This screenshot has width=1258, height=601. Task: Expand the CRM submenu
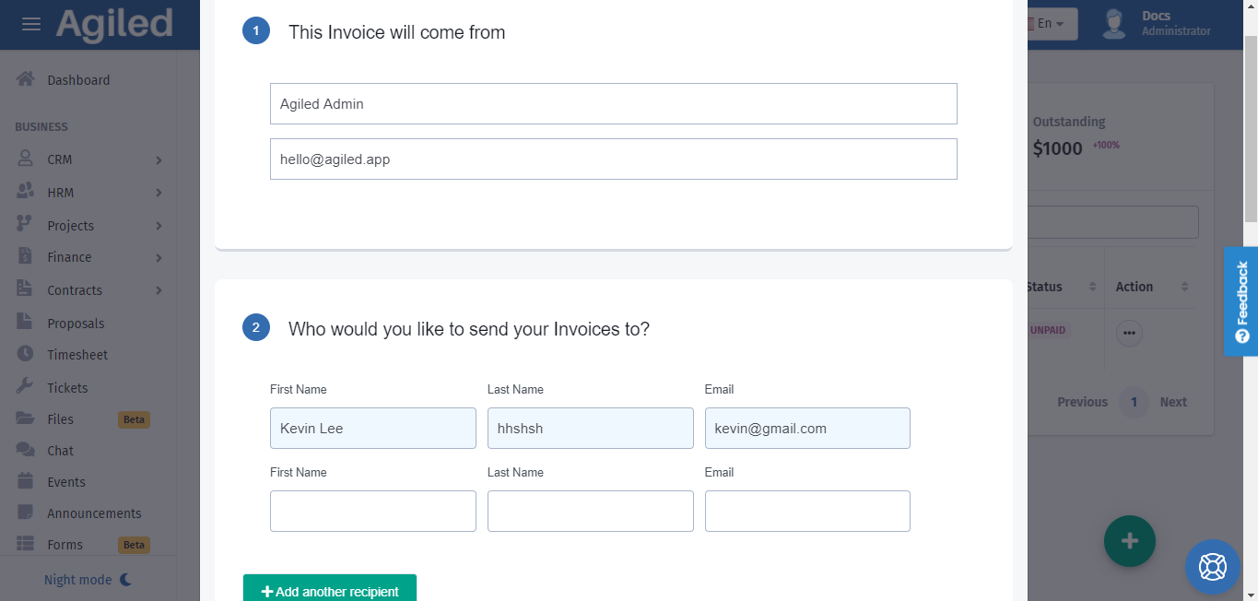(158, 159)
